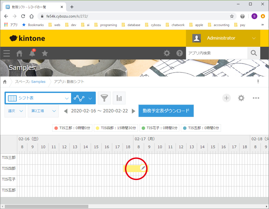Image resolution: width=269 pixels, height=209 pixels.
Task: Click the pin icon in breadcrumb bar
Action: click(258, 82)
